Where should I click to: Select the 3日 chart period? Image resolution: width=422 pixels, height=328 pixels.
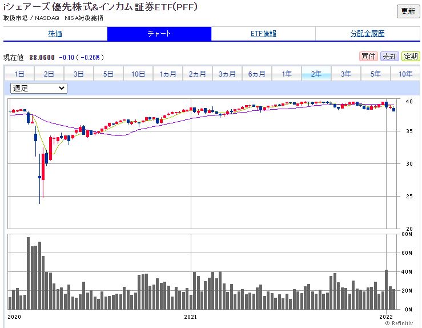point(79,74)
